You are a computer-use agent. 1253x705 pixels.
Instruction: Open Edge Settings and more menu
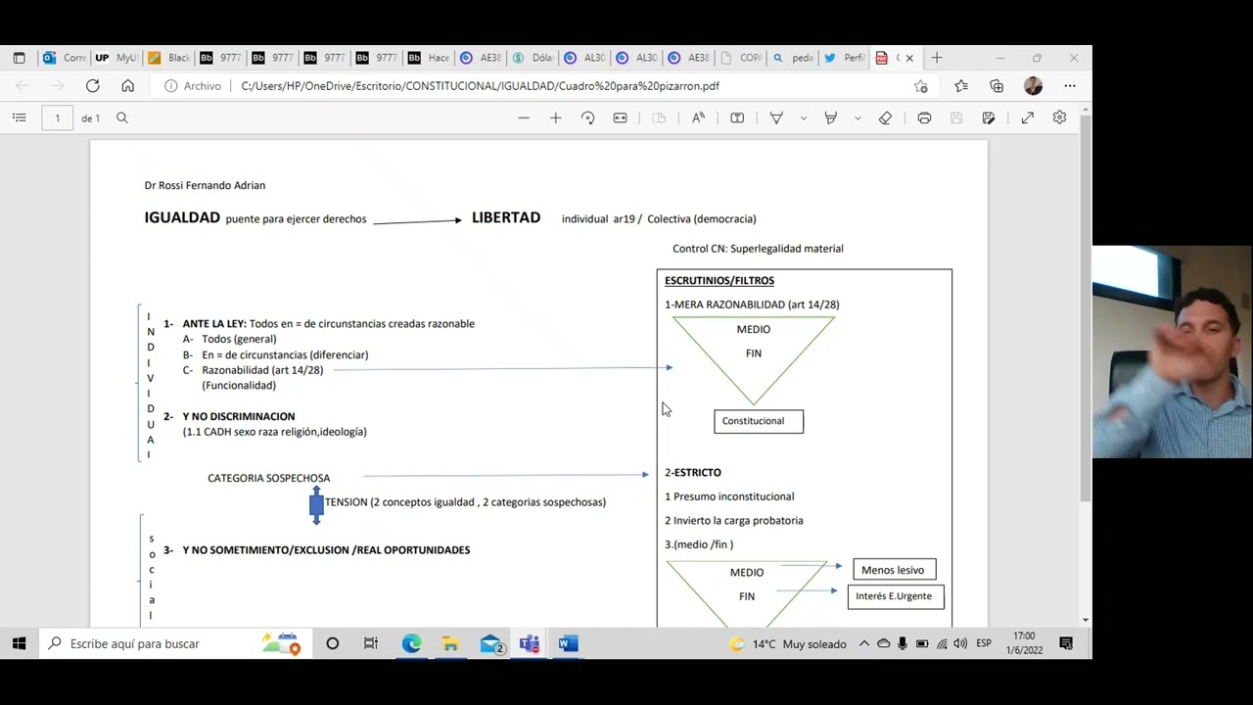(1070, 86)
